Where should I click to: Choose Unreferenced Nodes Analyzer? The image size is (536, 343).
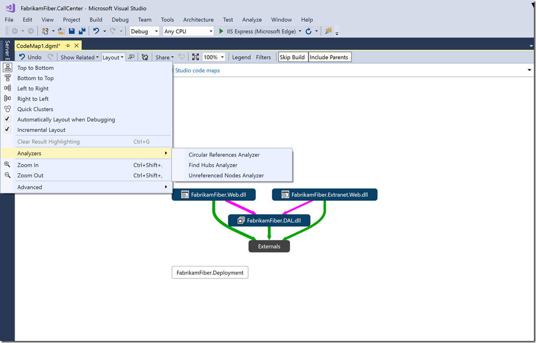232,175
